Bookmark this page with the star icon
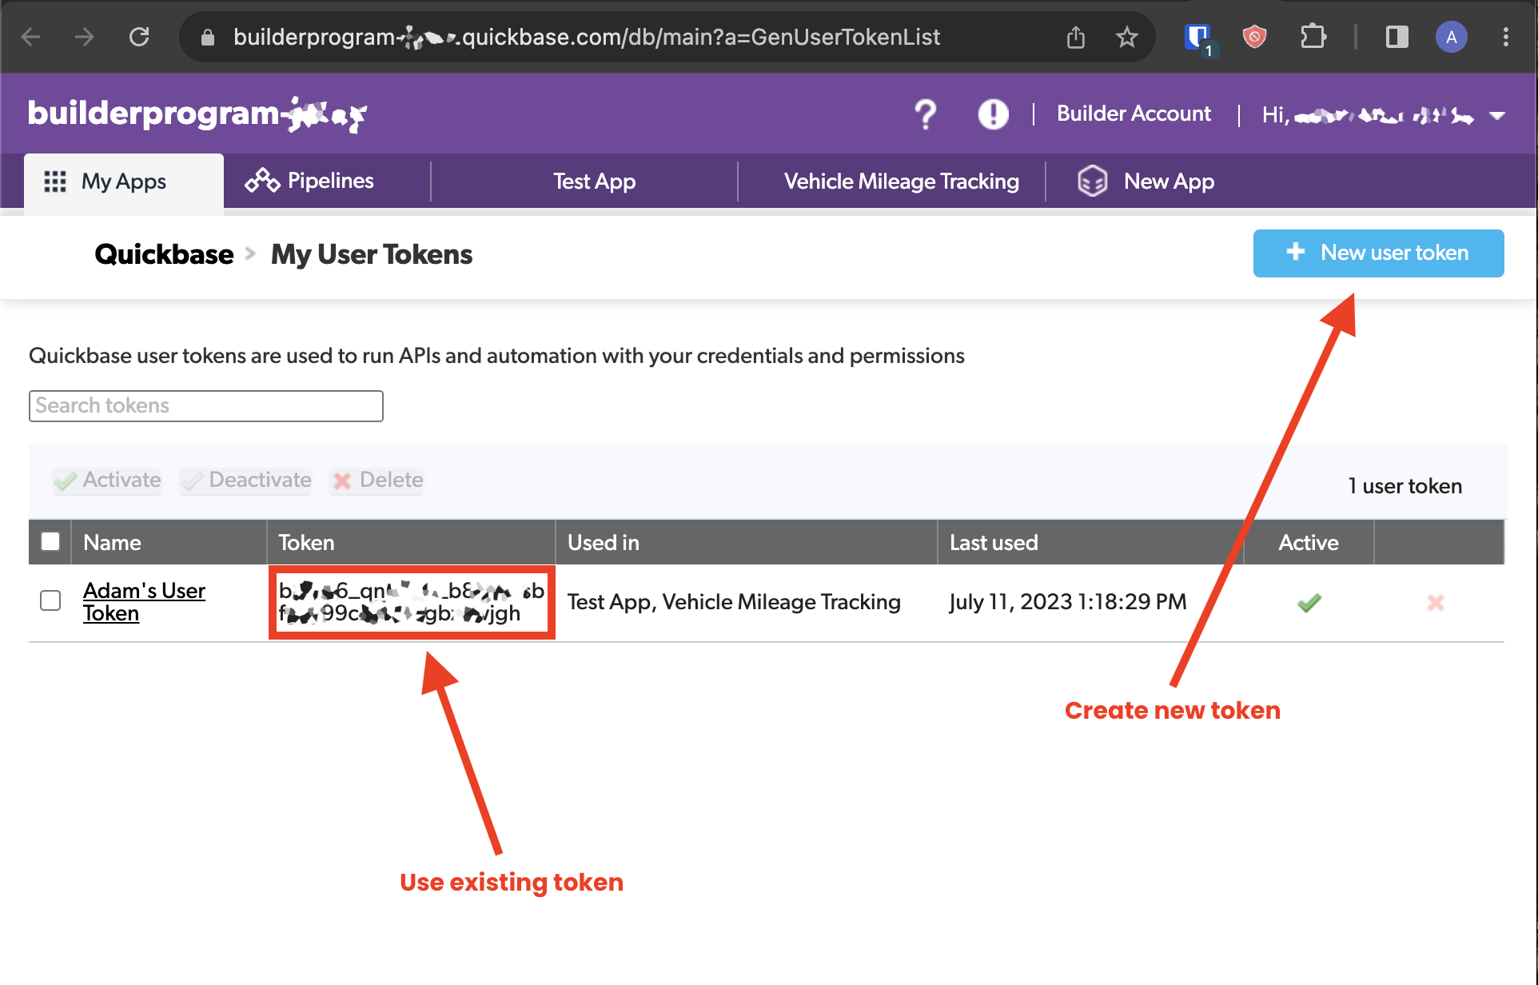Viewport: 1538px width, 985px height. (1126, 37)
